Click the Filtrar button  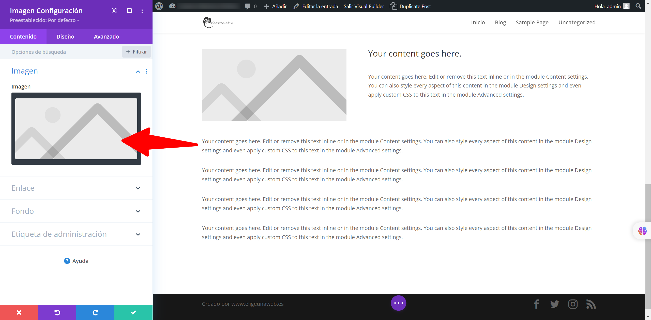pos(137,52)
